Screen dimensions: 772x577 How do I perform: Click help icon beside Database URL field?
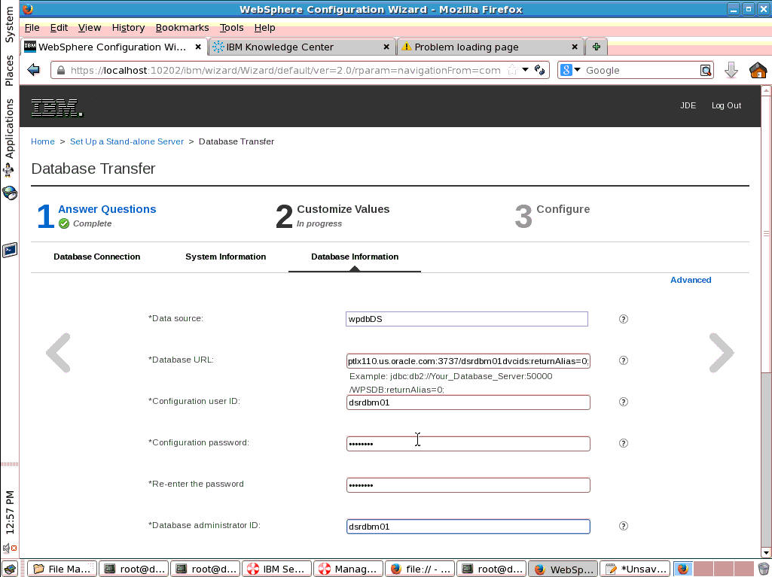(623, 360)
